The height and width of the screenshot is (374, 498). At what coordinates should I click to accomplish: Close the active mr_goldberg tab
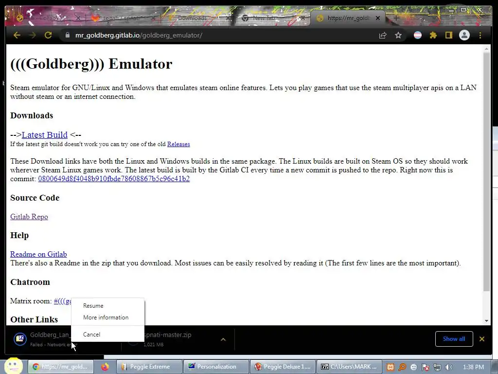[377, 18]
